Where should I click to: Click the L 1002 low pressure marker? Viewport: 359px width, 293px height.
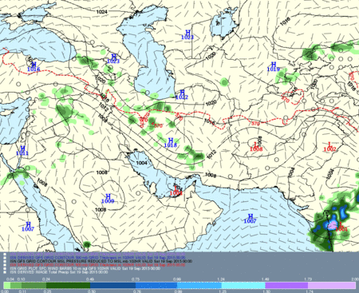pyautogui.click(x=329, y=147)
